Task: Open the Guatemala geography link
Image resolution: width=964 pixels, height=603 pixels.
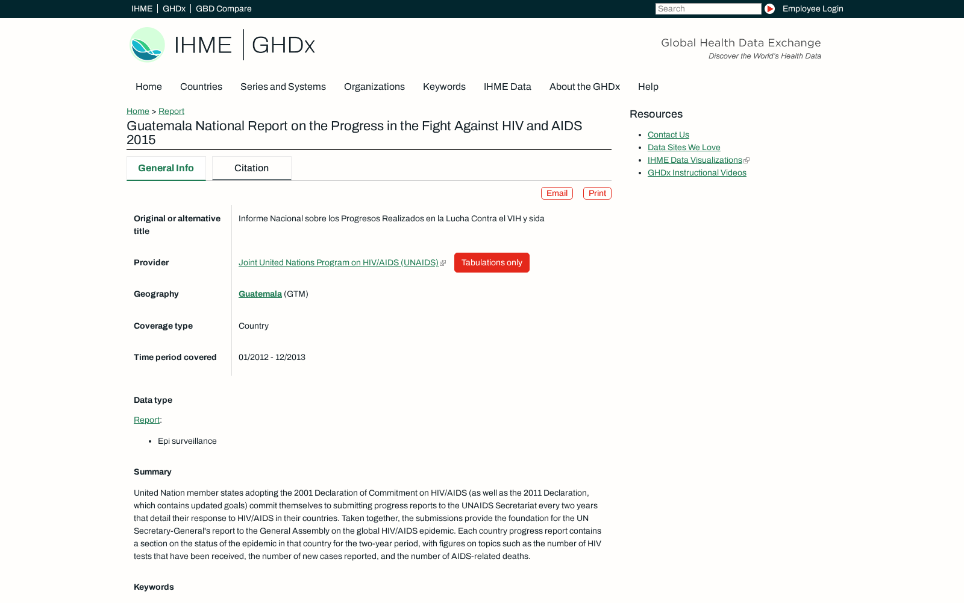Action: pos(260,294)
